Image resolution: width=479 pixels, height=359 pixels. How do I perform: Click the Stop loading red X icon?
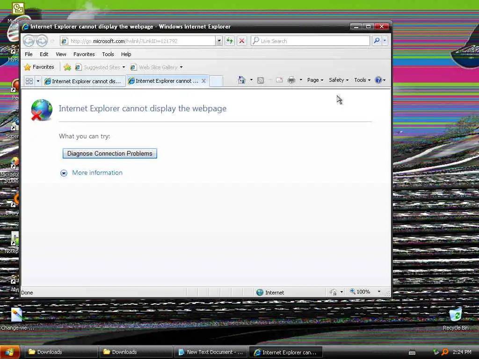242,41
